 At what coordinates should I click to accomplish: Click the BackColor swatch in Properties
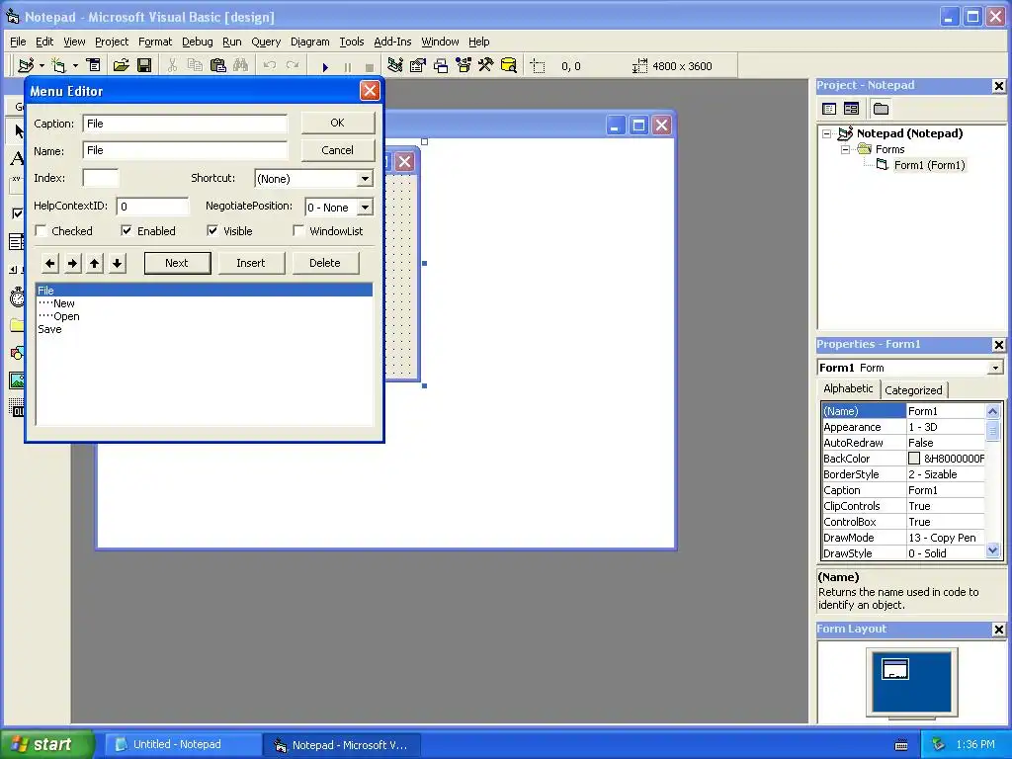tap(914, 459)
